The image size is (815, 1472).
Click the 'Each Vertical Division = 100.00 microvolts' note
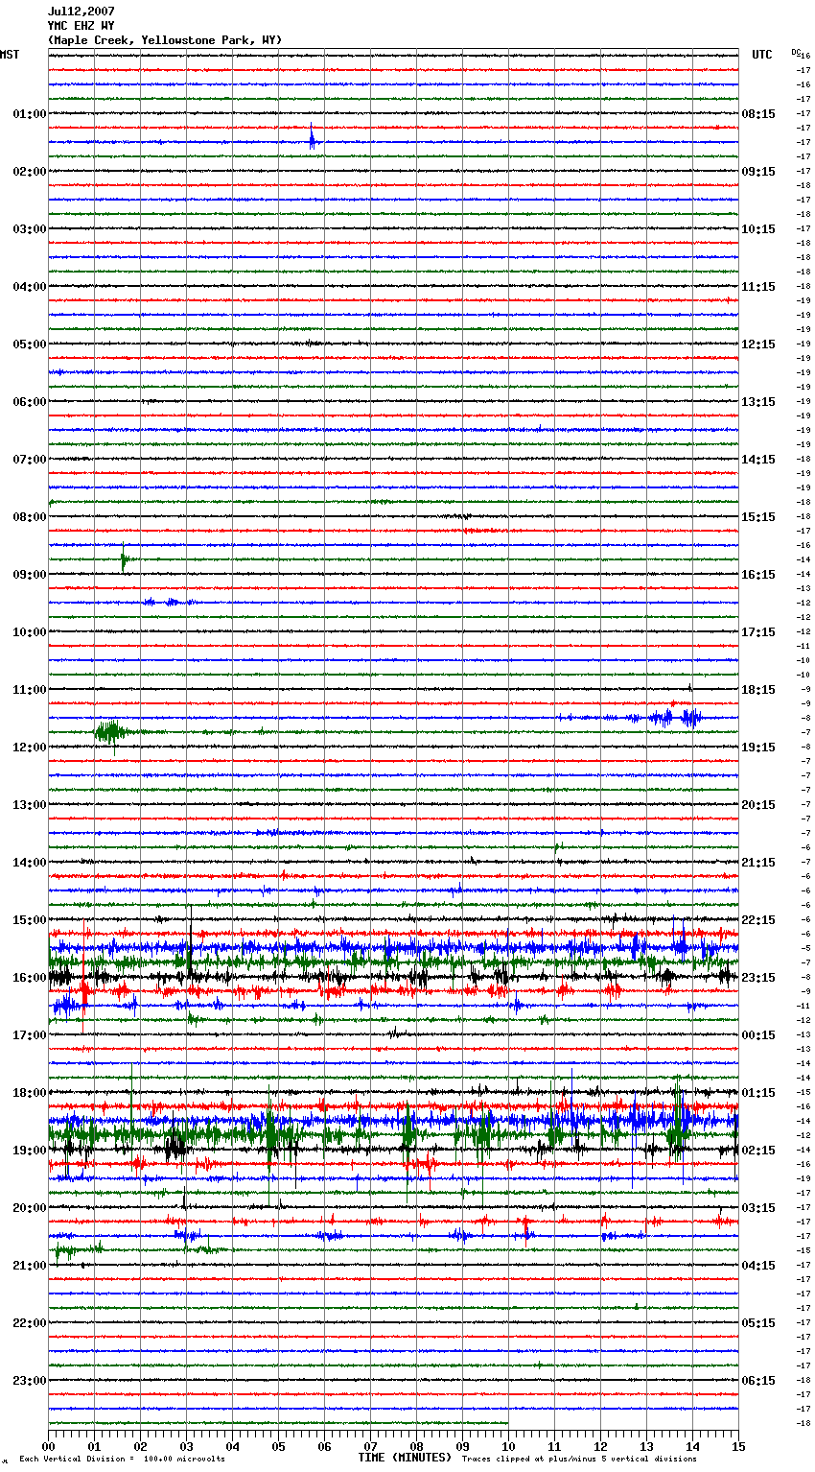tap(122, 1459)
